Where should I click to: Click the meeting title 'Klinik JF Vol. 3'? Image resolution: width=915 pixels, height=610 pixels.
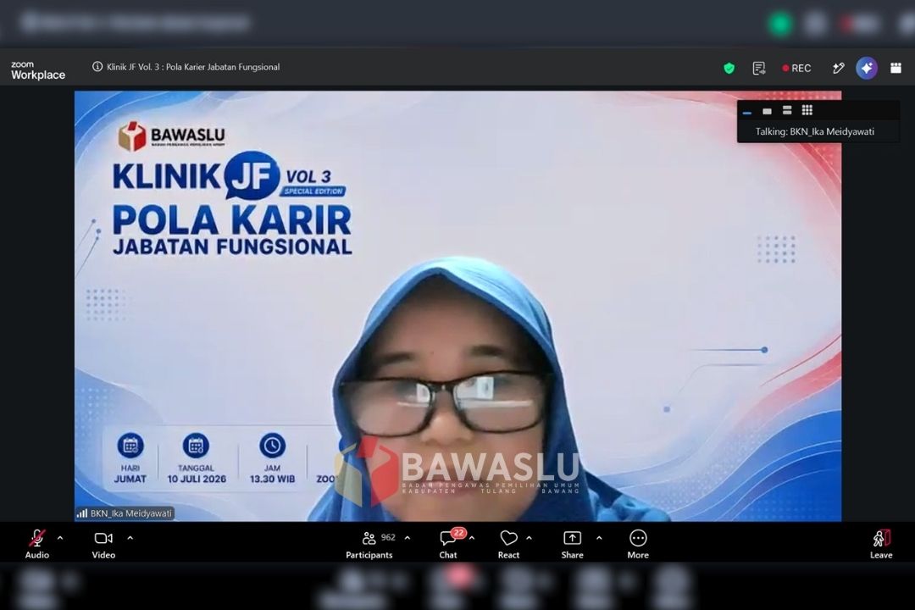193,67
